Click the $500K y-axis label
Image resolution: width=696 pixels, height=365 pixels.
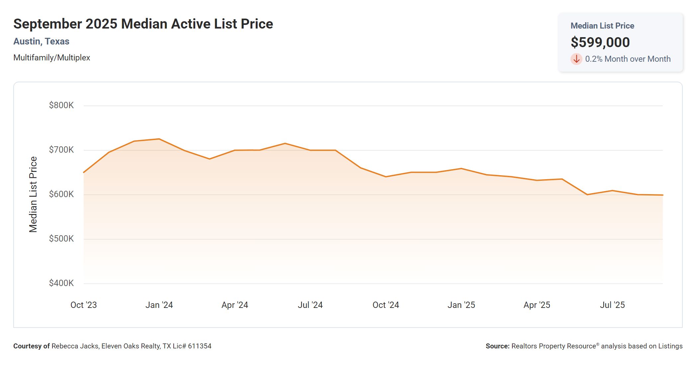tap(61, 239)
